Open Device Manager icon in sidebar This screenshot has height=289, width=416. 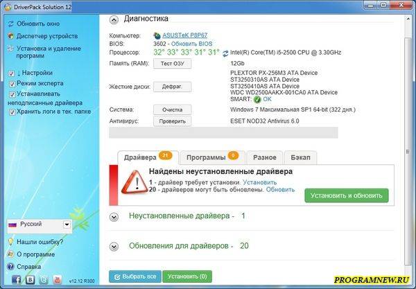click(10, 36)
